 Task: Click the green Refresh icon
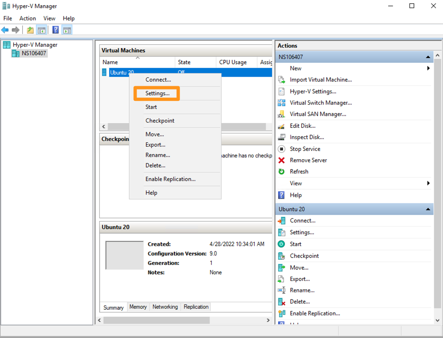pyautogui.click(x=281, y=172)
